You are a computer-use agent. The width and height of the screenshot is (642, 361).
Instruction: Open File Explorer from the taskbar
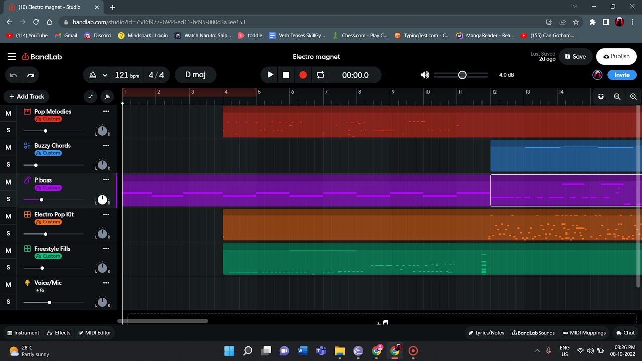click(x=340, y=351)
